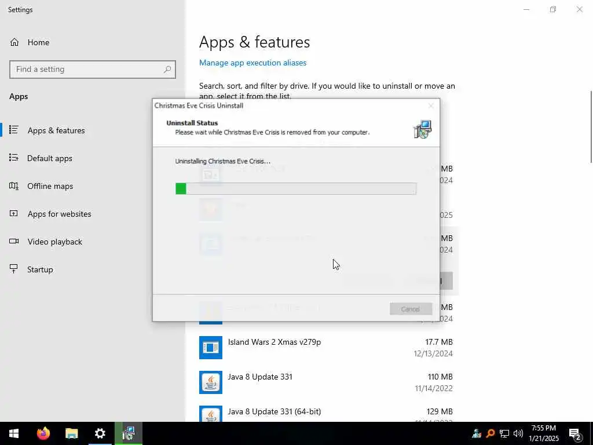
Task: Open Apps & features section
Action: (56, 130)
